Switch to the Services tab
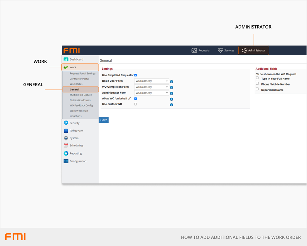This screenshot has height=246, width=307. pos(226,51)
